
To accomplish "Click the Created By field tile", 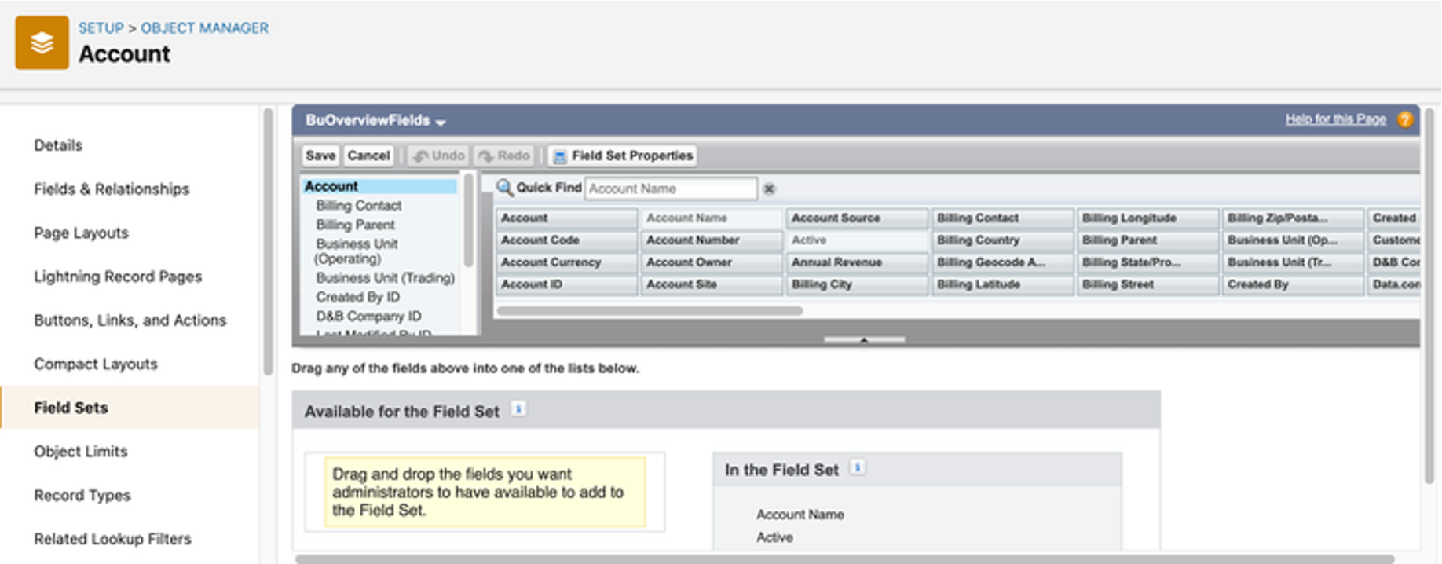I will click(x=1293, y=284).
